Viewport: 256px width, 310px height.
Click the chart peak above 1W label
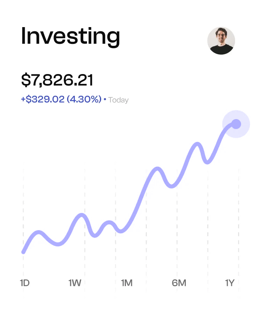click(x=82, y=215)
